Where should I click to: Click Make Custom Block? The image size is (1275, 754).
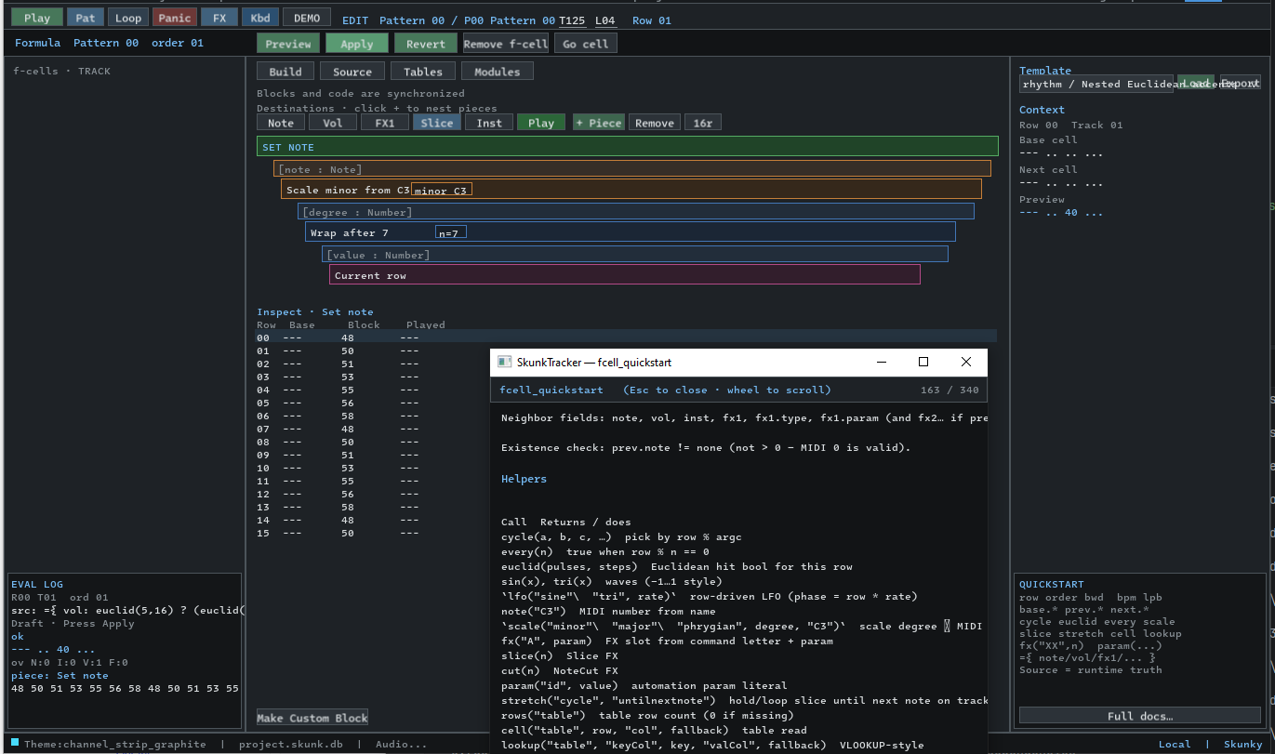312,718
